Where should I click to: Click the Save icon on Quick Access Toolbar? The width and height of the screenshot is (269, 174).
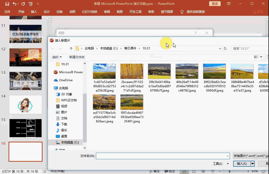pos(7,4)
